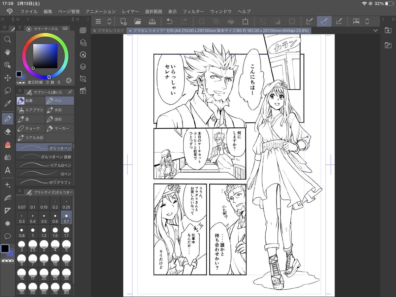Image resolution: width=396 pixels, height=297 pixels.
Task: Open the フィルター menu
Action: 194,11
